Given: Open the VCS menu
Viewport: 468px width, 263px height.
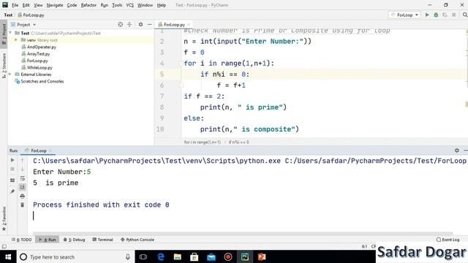Looking at the screenshot, I should (129, 5).
